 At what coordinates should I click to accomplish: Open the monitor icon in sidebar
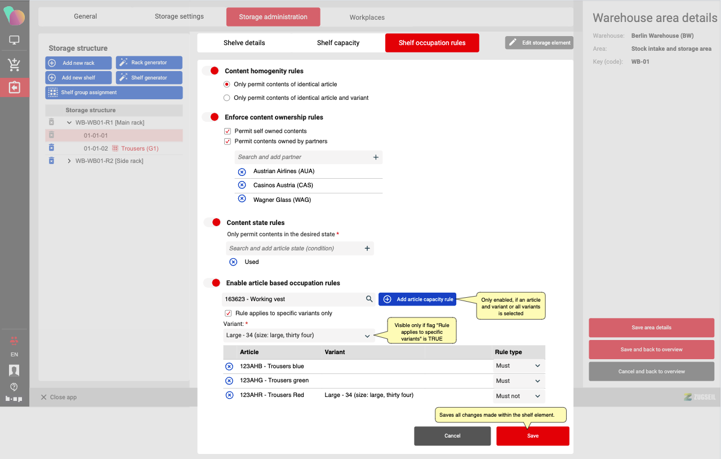coord(14,41)
